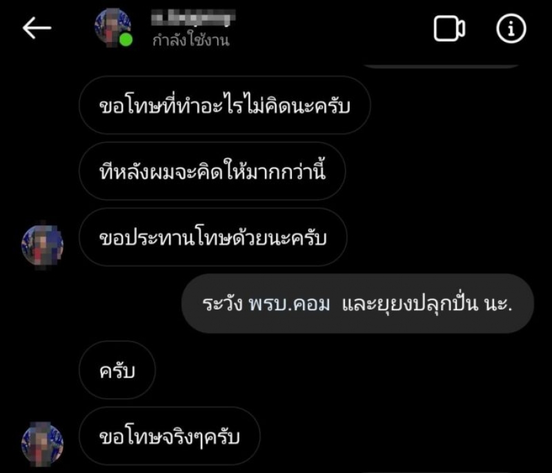This screenshot has height=473, width=552.
Task: Open sender avatar beside ขอประทานโทษ message
Action: click(x=42, y=245)
